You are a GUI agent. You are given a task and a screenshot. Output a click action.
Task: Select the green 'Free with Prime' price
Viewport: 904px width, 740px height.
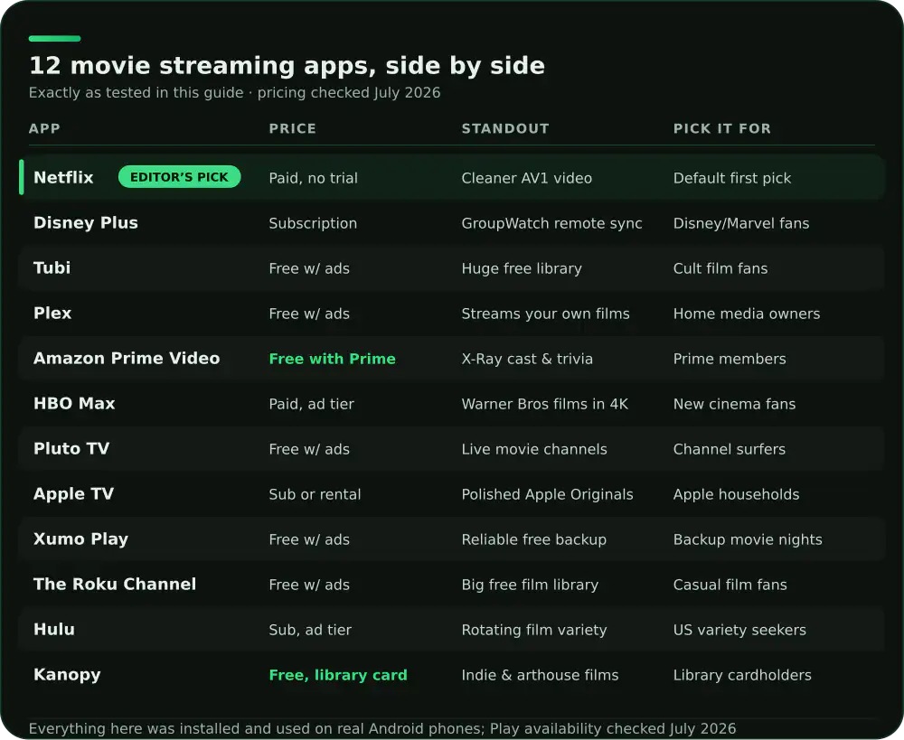tap(332, 359)
